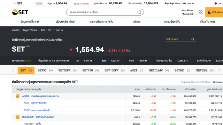Open dropdown chevron beside SET50

point(51,70)
